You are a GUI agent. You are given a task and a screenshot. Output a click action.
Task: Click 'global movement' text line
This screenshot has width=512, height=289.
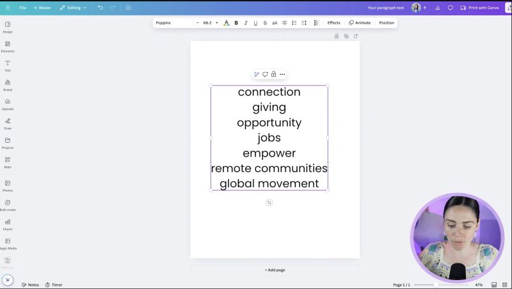[x=269, y=184]
